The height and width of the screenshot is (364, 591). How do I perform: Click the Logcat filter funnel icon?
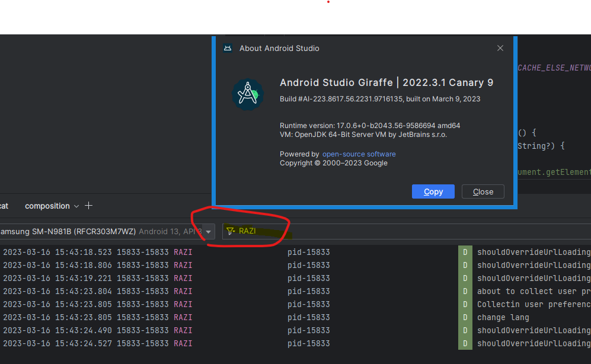(231, 231)
